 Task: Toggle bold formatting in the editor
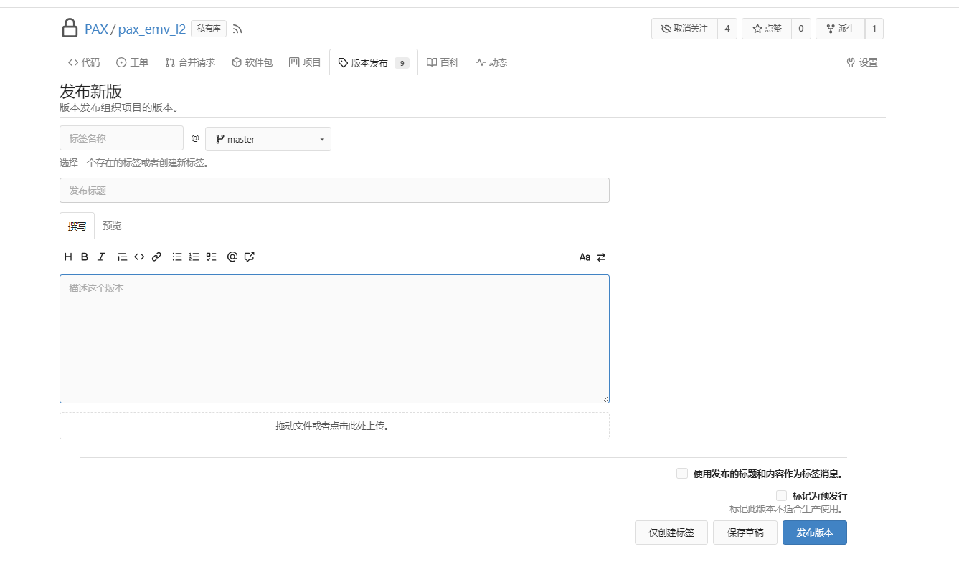(85, 257)
